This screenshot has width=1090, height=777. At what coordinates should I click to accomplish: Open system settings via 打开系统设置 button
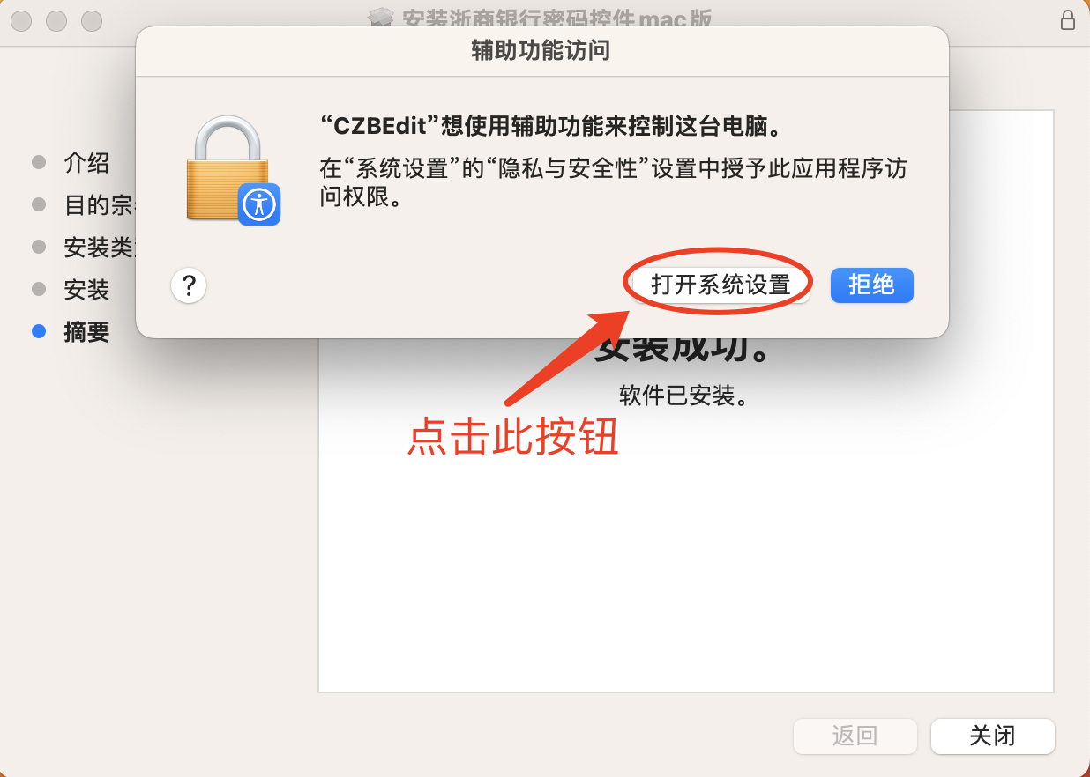click(720, 285)
